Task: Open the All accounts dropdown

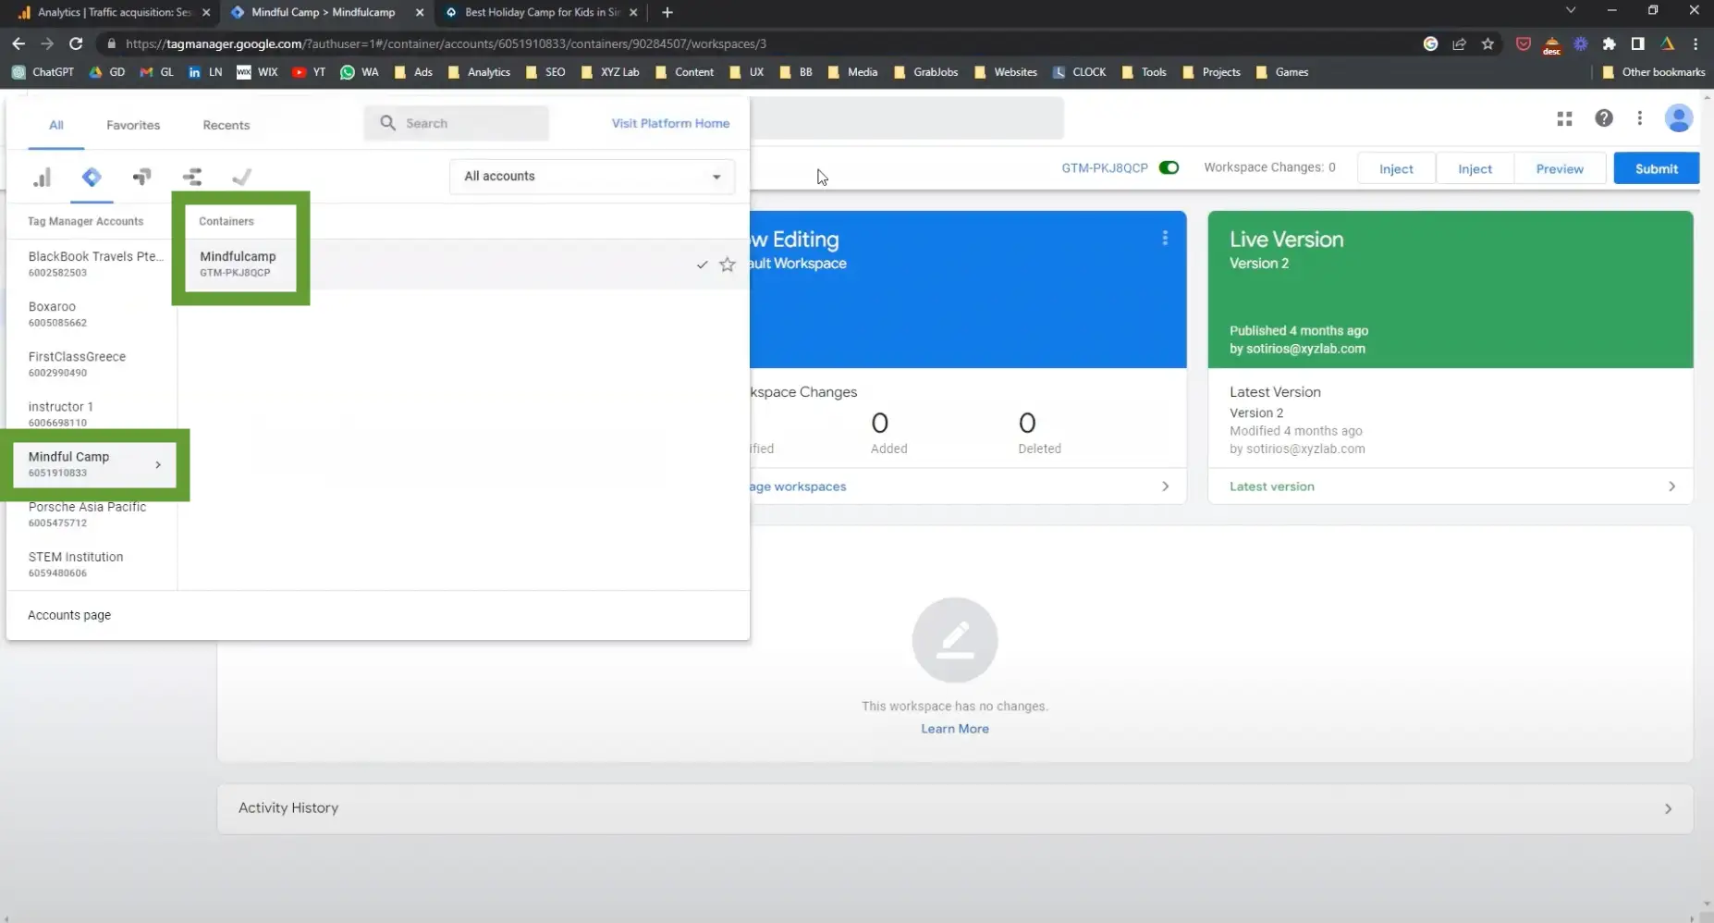Action: (x=592, y=177)
